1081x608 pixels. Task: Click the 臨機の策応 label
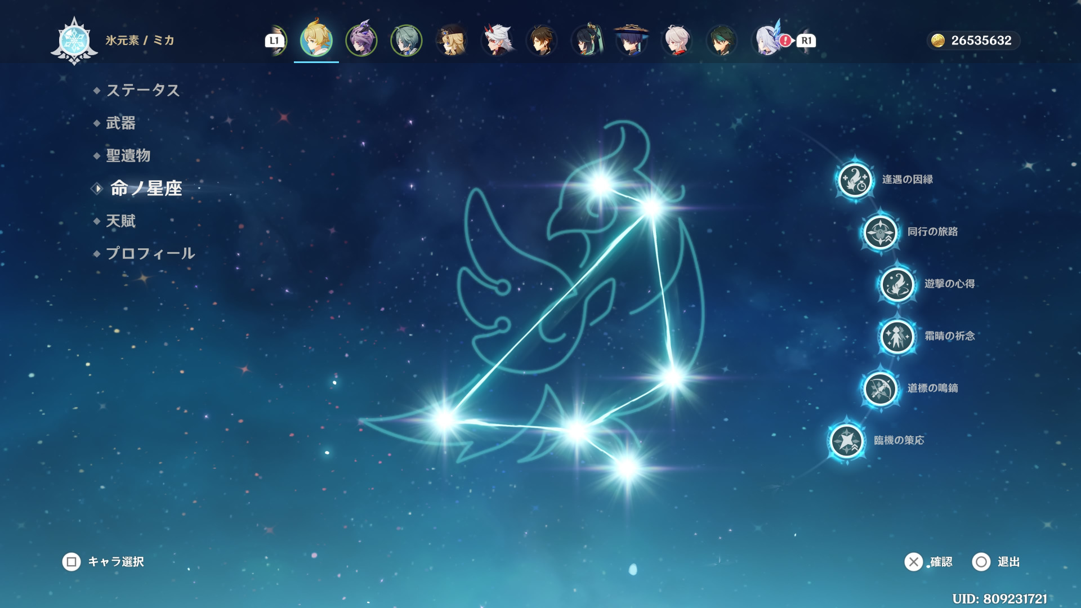tap(899, 440)
